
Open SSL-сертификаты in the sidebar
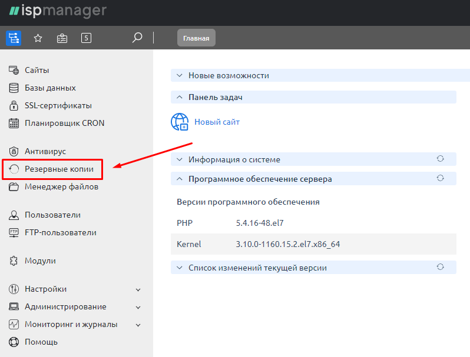pyautogui.click(x=58, y=106)
